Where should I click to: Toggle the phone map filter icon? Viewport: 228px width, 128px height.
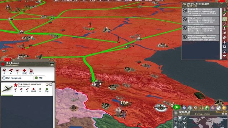(185, 123)
